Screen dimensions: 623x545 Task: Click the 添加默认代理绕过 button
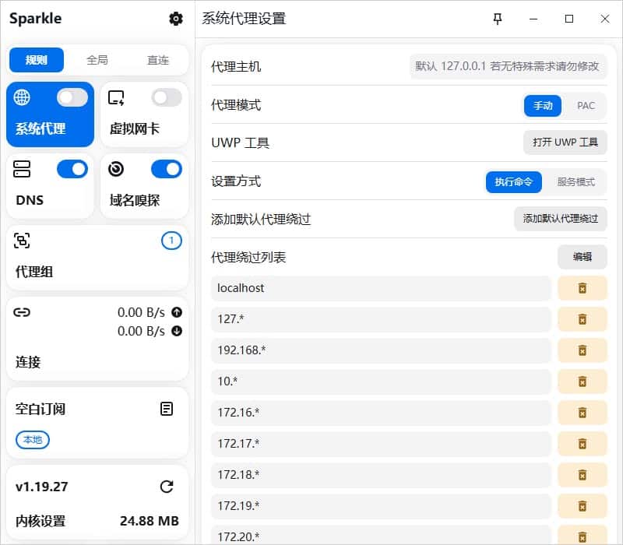pos(561,219)
